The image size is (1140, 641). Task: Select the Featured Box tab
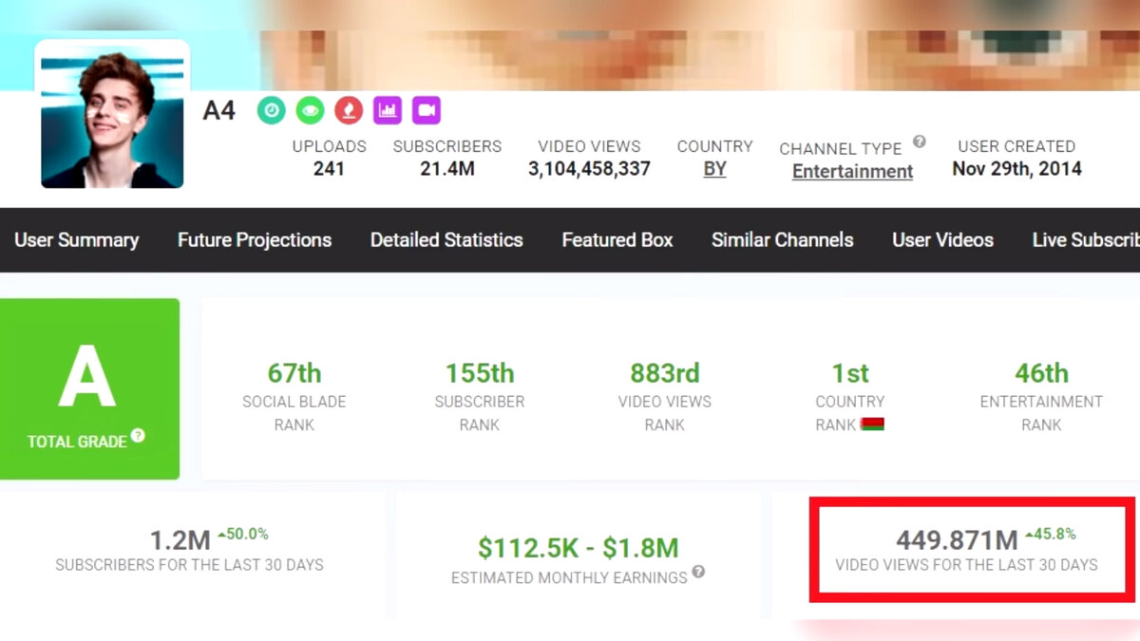point(617,240)
